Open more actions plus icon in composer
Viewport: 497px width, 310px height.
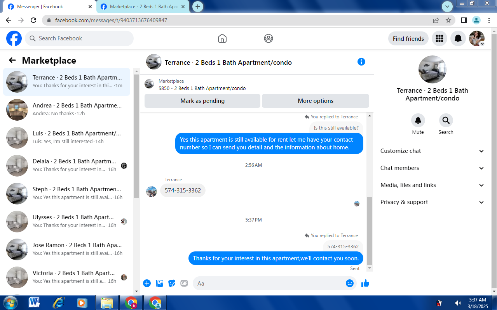point(147,283)
